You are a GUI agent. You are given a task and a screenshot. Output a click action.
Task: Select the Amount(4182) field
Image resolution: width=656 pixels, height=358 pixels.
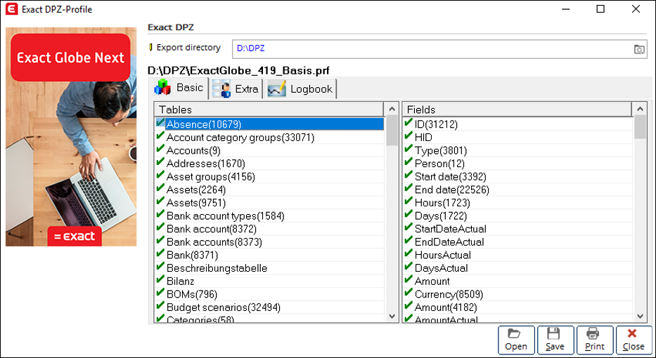(x=518, y=307)
